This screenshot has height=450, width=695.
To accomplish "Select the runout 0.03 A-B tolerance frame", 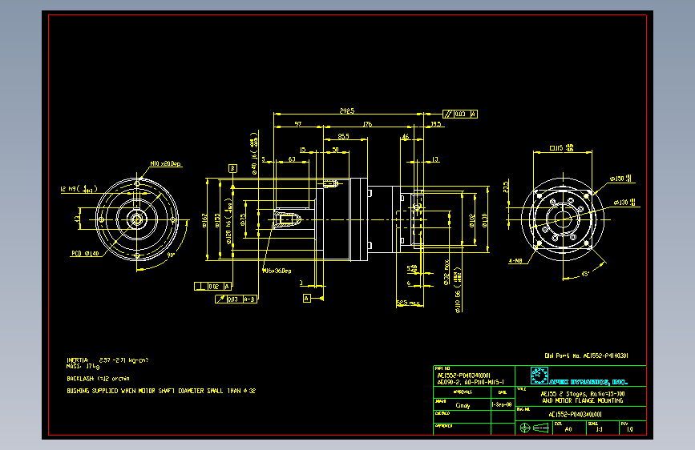I will click(x=236, y=299).
